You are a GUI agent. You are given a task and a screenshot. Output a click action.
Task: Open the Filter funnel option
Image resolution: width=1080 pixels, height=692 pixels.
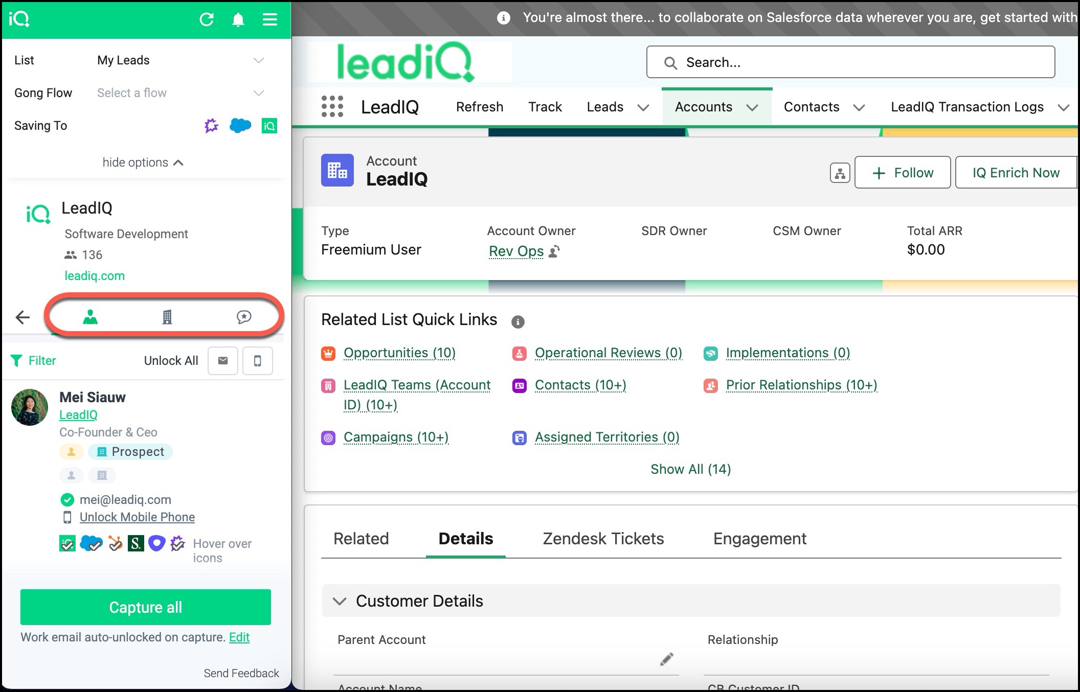pyautogui.click(x=33, y=361)
